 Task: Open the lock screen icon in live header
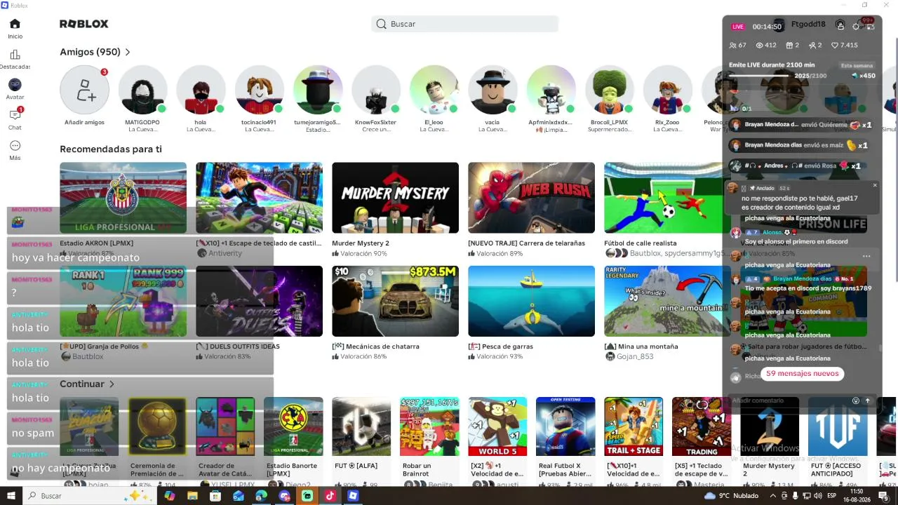[x=840, y=25]
